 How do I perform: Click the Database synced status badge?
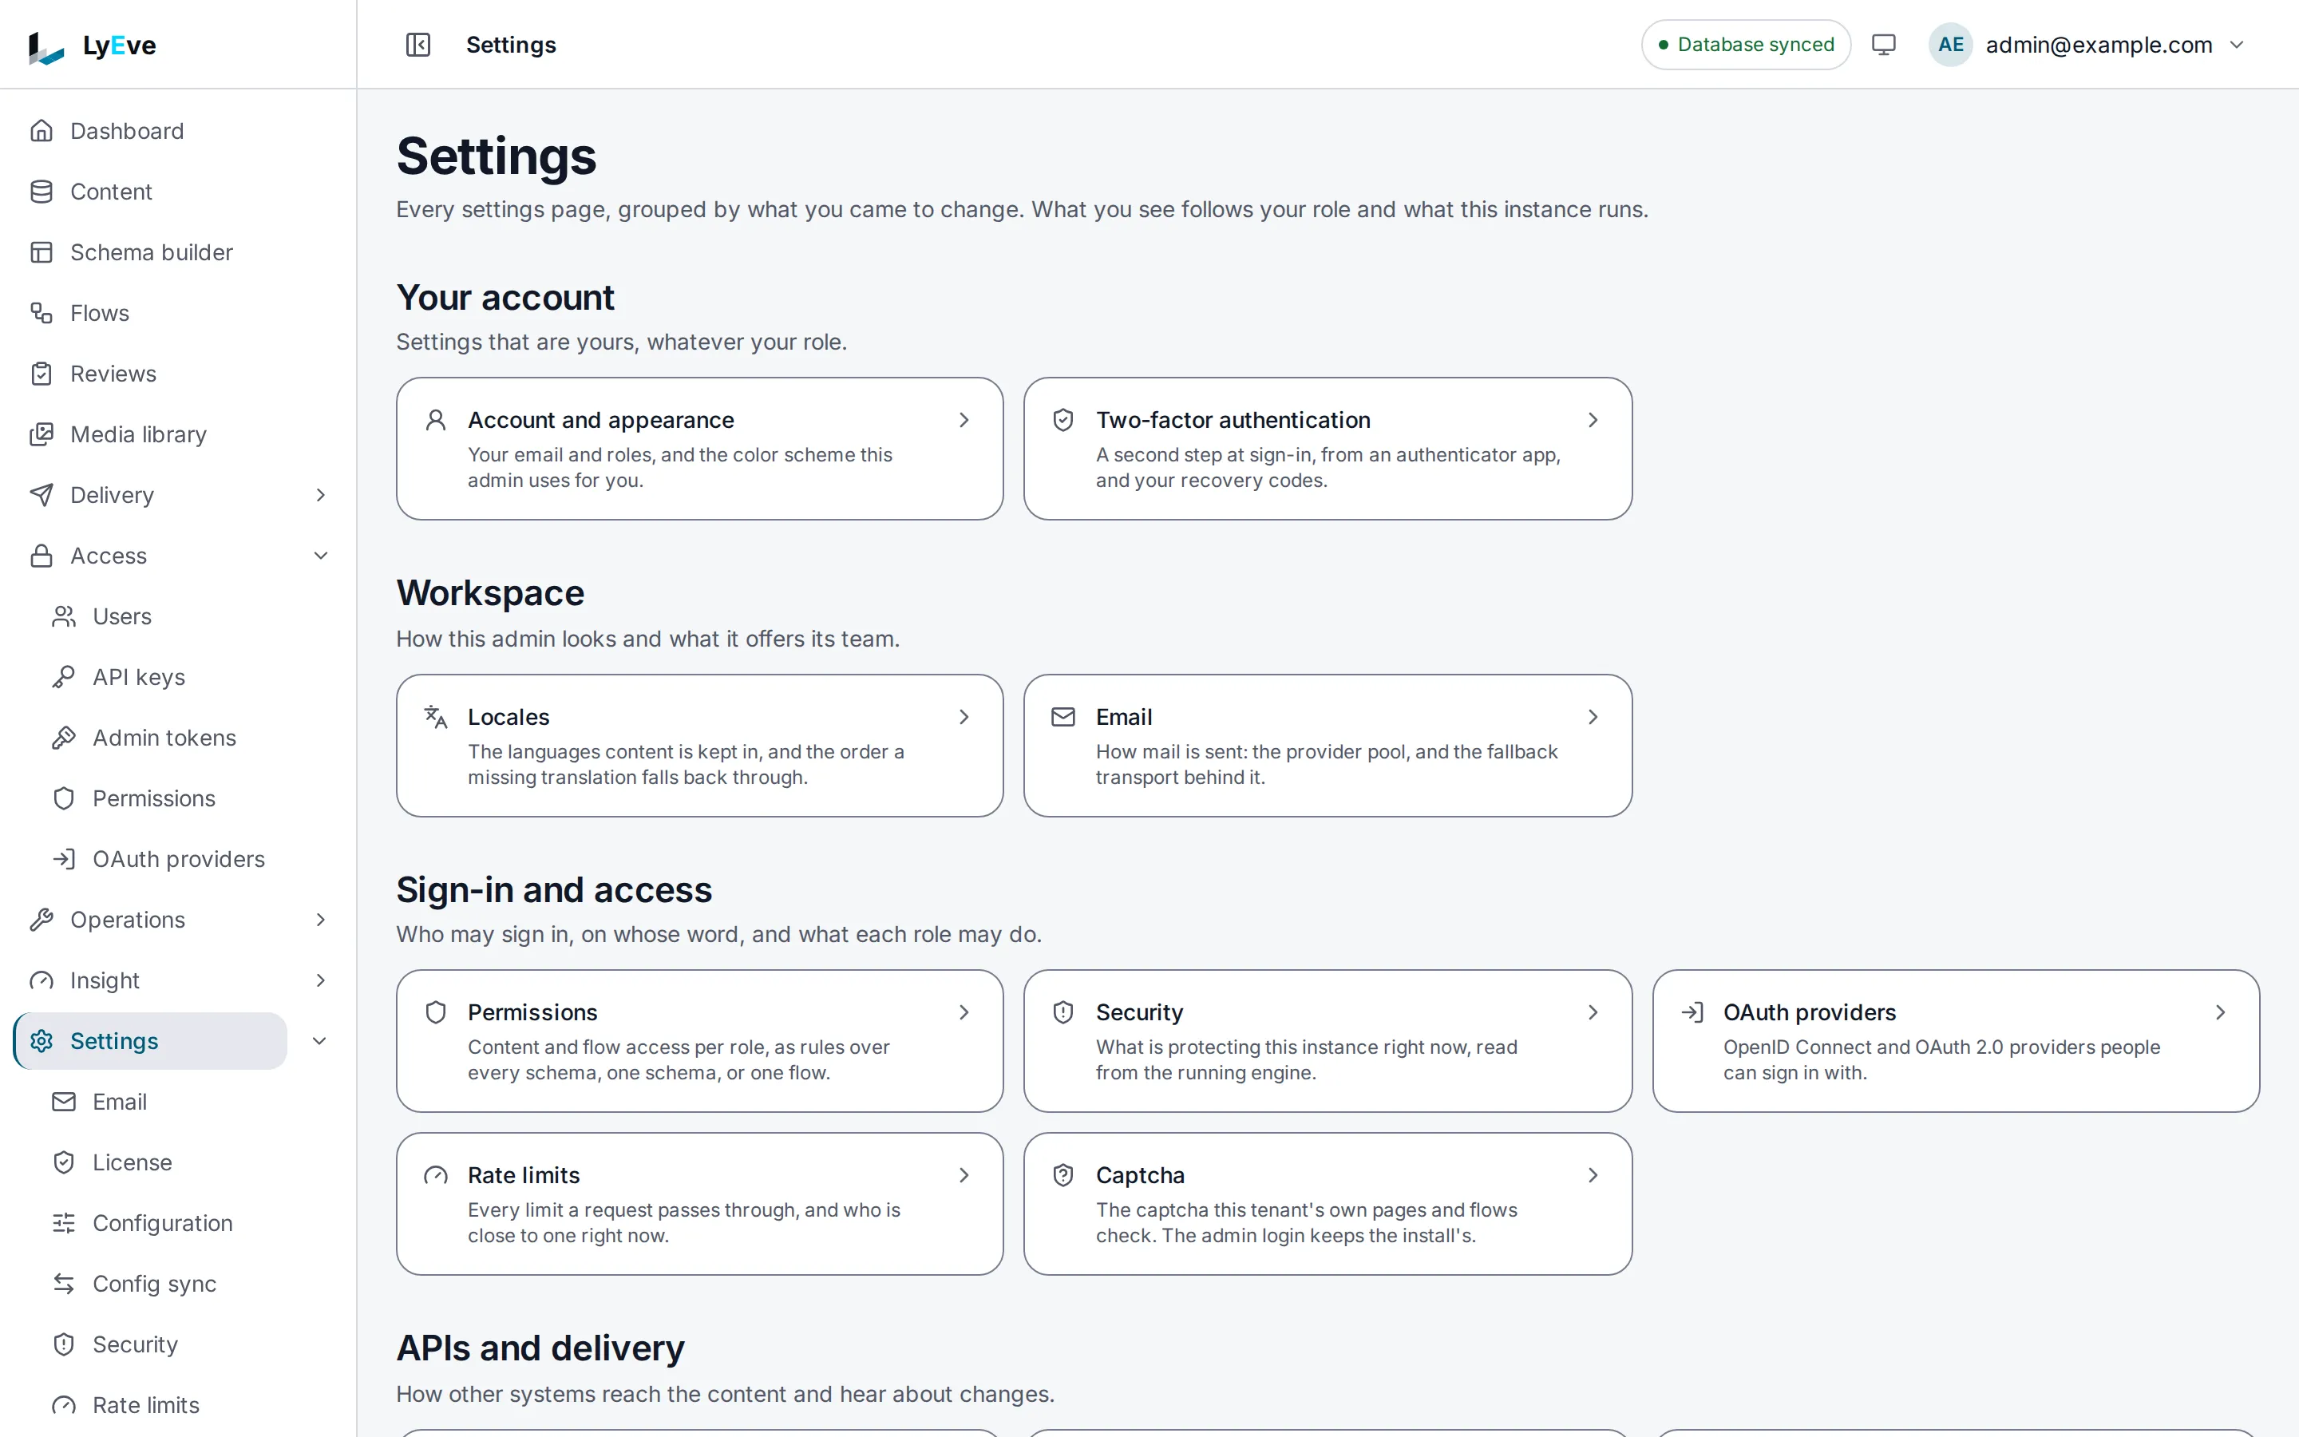click(x=1745, y=45)
